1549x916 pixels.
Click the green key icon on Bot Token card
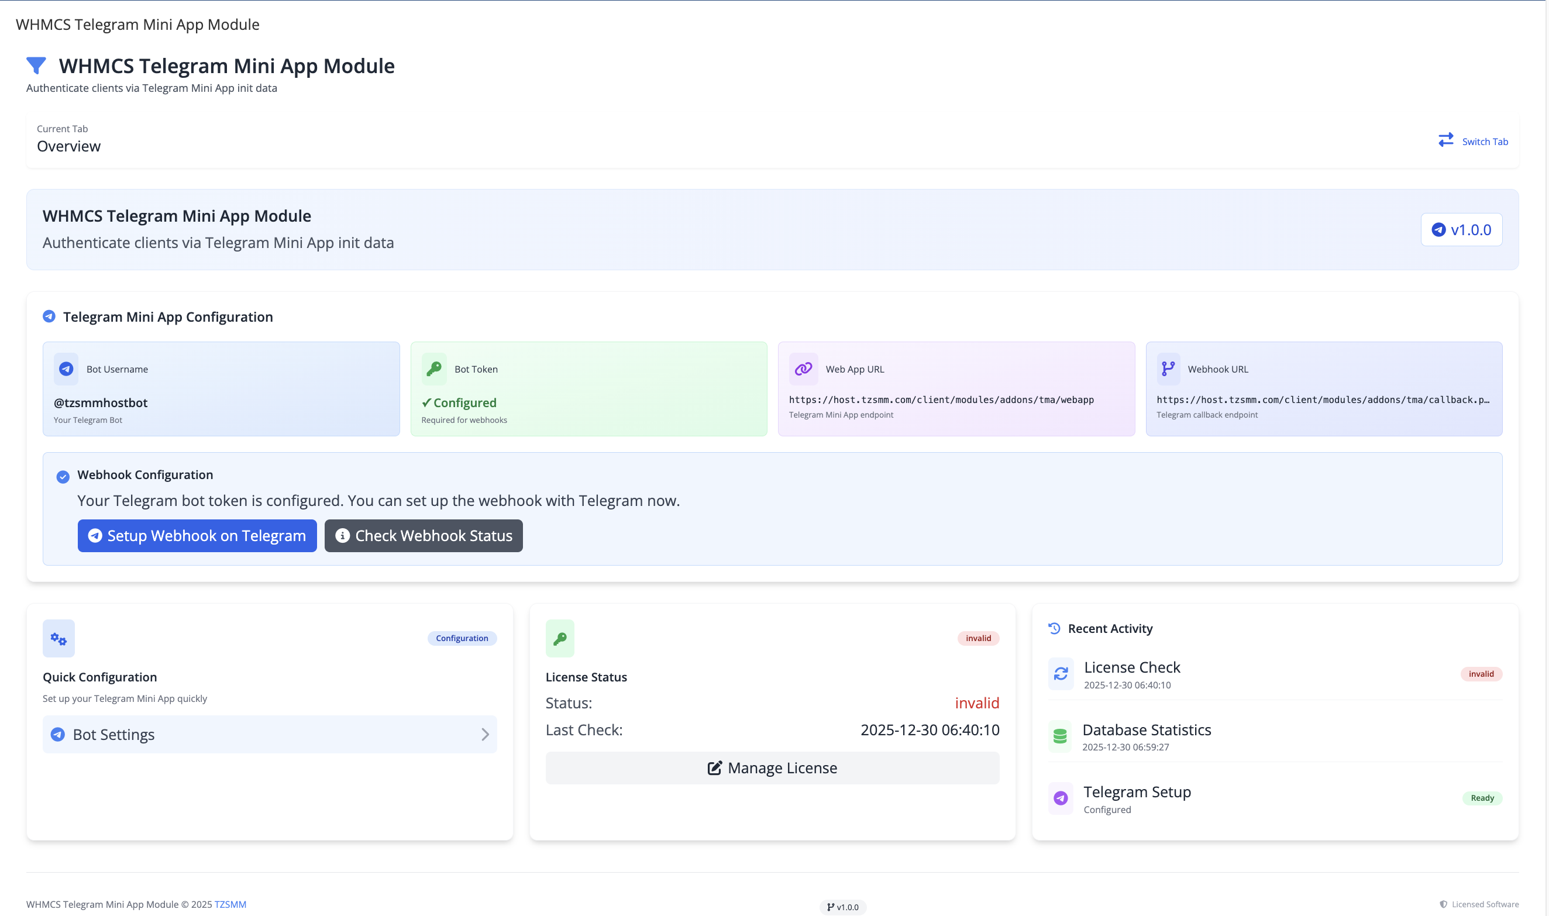(434, 369)
